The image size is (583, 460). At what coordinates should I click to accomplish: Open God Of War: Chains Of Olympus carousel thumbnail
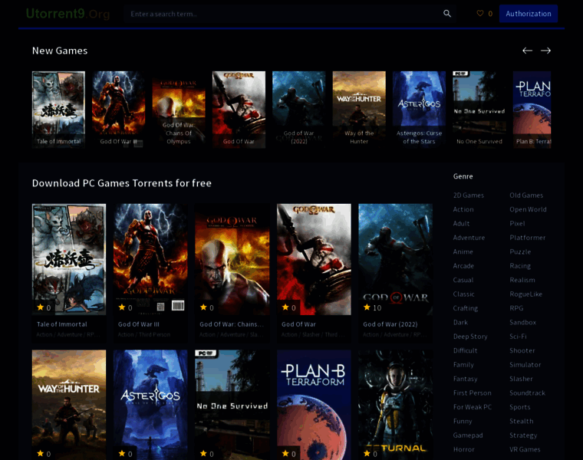[x=179, y=110]
